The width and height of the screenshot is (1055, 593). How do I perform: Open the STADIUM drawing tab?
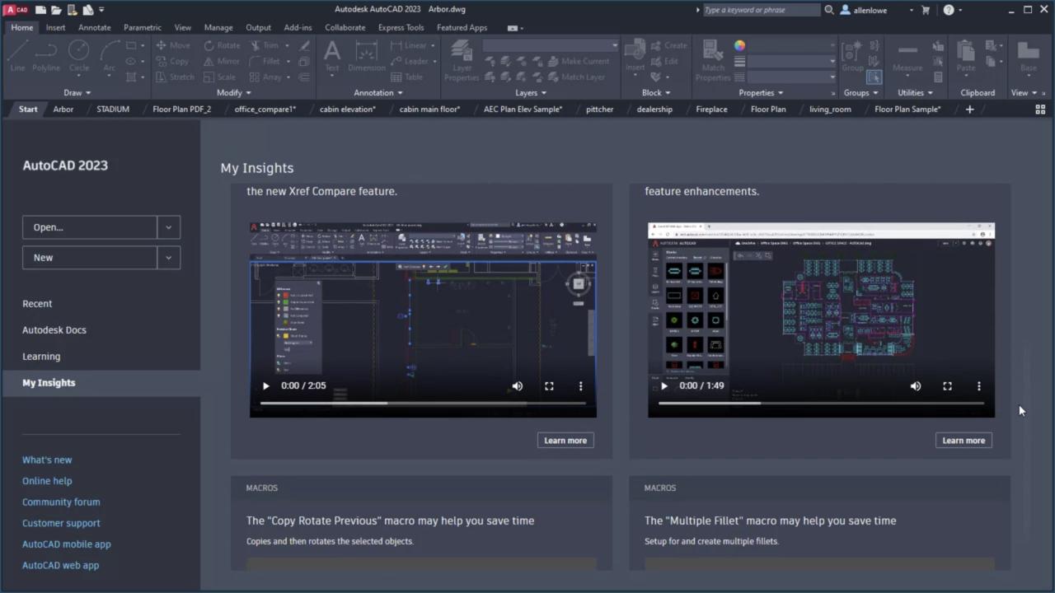113,109
